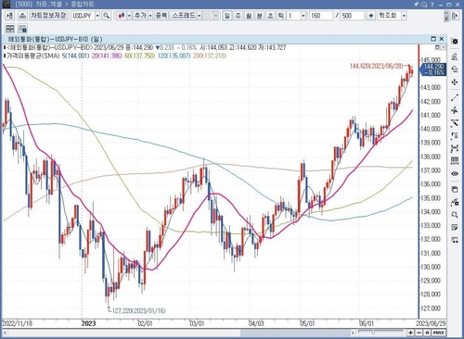Click the plus zoom-in button at bottom

point(411,333)
